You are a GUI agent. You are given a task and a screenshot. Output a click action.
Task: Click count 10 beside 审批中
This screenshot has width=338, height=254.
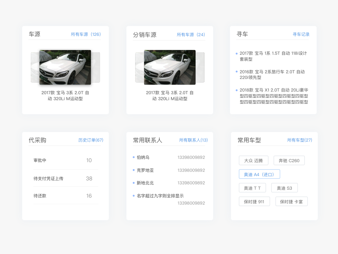point(89,160)
